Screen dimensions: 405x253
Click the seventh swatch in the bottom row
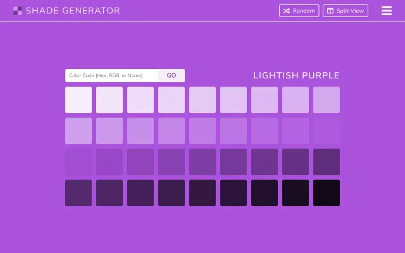tap(265, 193)
